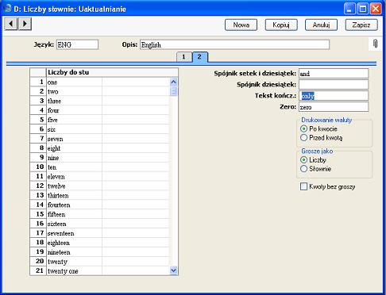Select row 1 cell 'one'
386x295 pixels.
pos(74,82)
